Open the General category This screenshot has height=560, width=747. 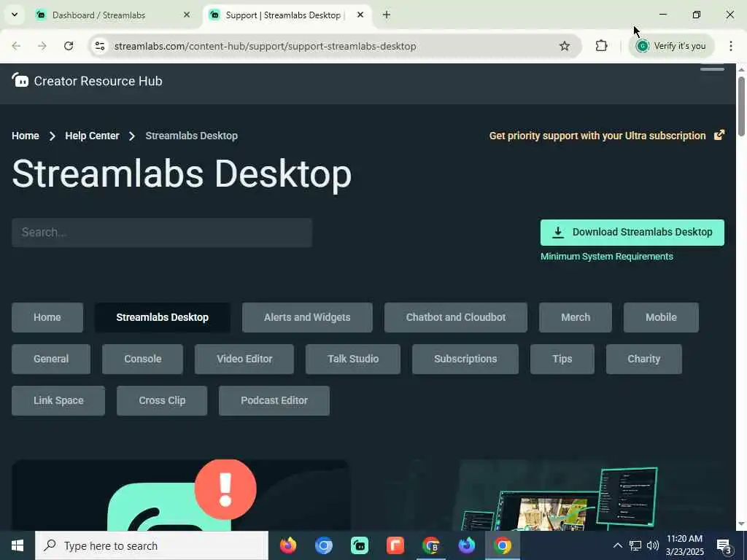click(x=51, y=359)
